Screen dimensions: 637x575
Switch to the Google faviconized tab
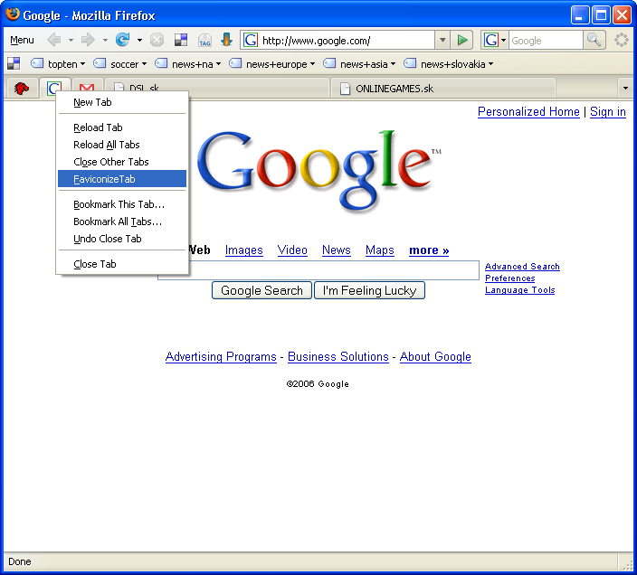(54, 86)
